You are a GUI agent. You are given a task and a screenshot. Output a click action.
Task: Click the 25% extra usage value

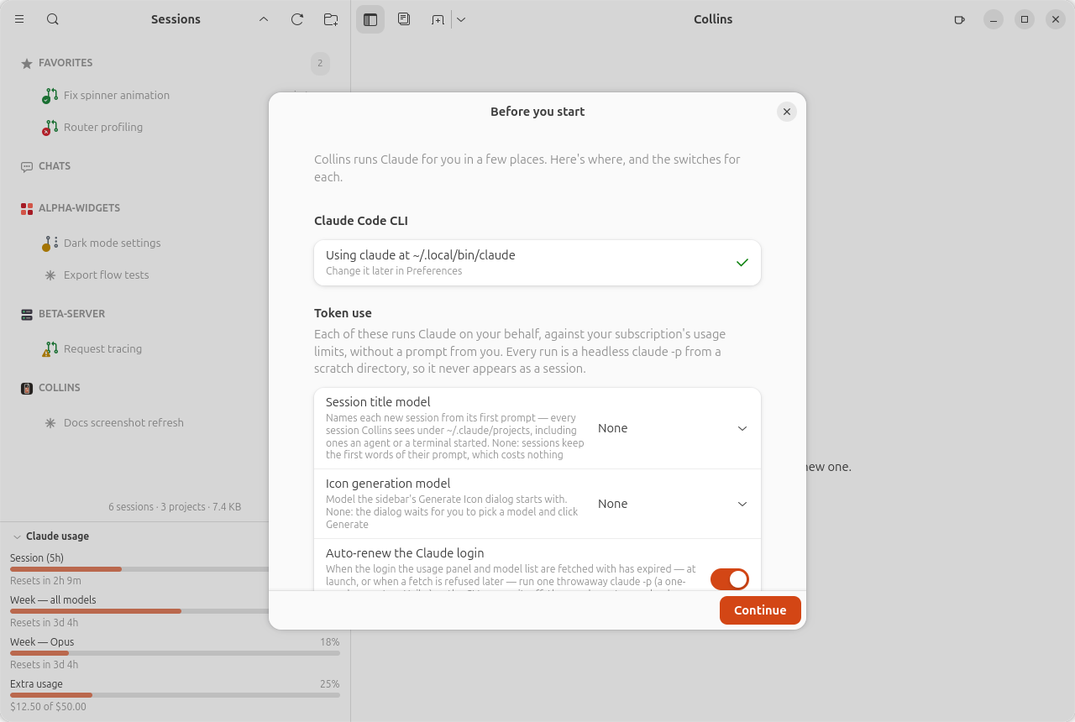(330, 684)
